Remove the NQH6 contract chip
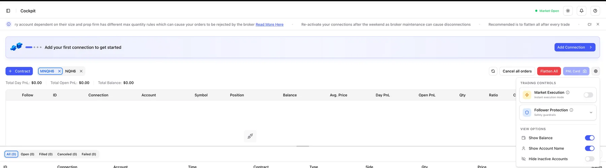Screen dimensions: 606x168 tap(81, 71)
